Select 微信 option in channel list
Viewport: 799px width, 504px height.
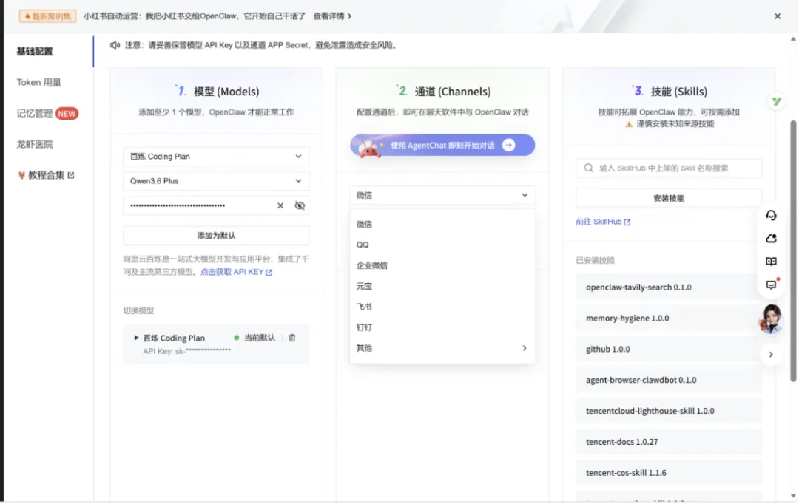tap(442, 225)
